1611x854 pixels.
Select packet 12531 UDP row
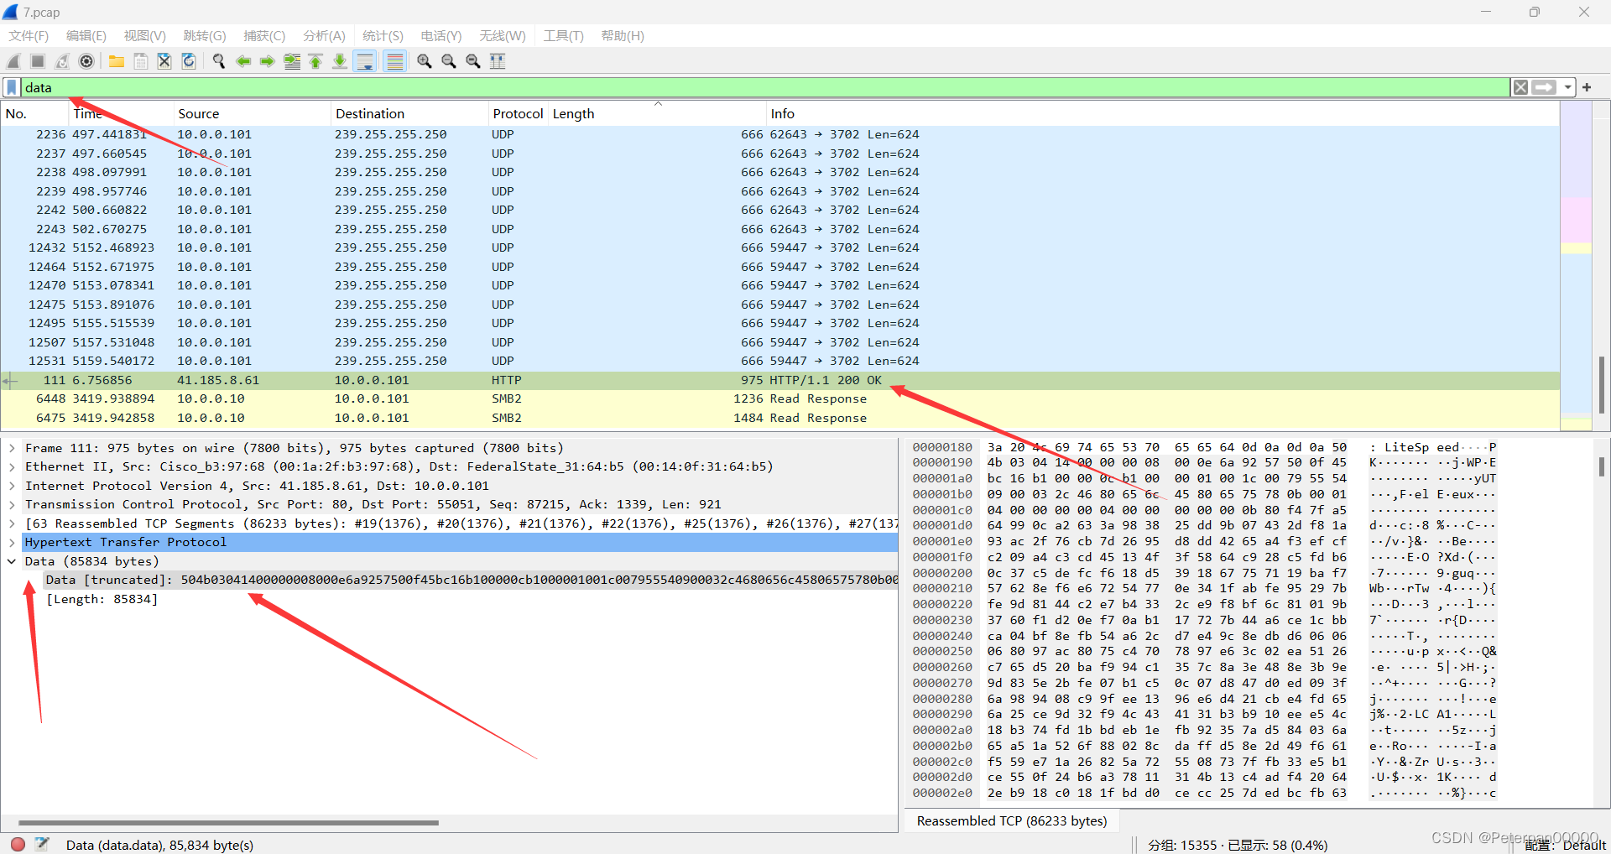pyautogui.click(x=780, y=361)
